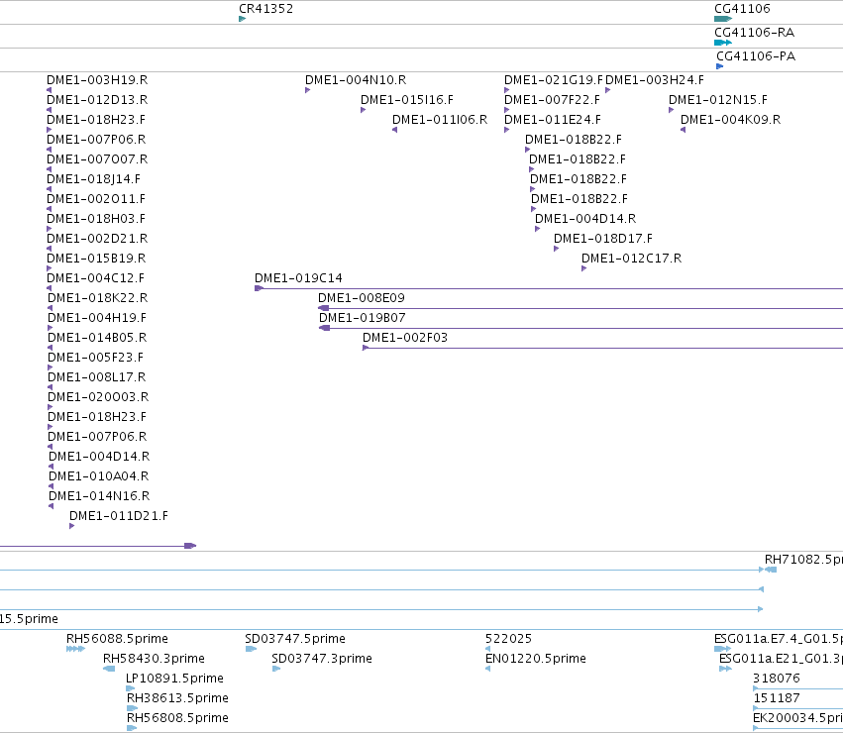Image resolution: width=843 pixels, height=733 pixels.
Task: Open the DME1-014B05.R feature label
Action: click(x=97, y=338)
